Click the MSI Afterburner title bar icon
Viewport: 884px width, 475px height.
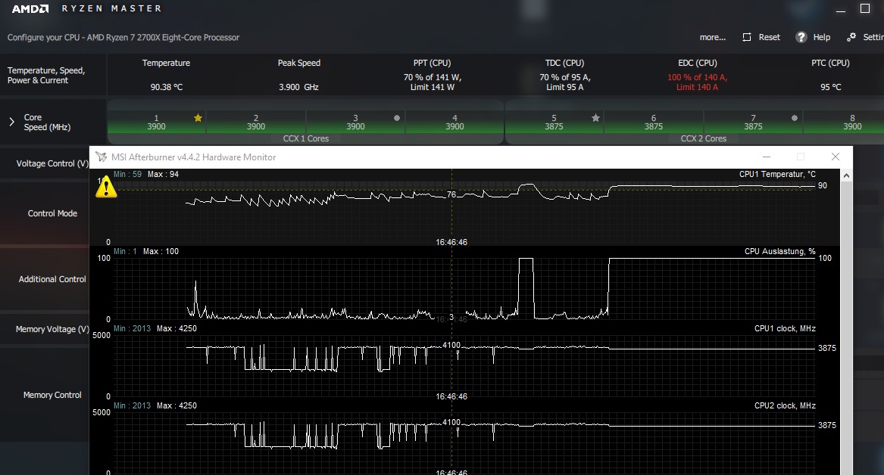(101, 157)
